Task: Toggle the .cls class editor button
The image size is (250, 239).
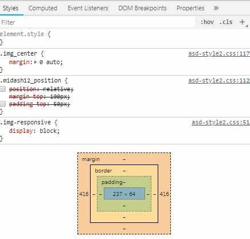Action: [x=226, y=22]
